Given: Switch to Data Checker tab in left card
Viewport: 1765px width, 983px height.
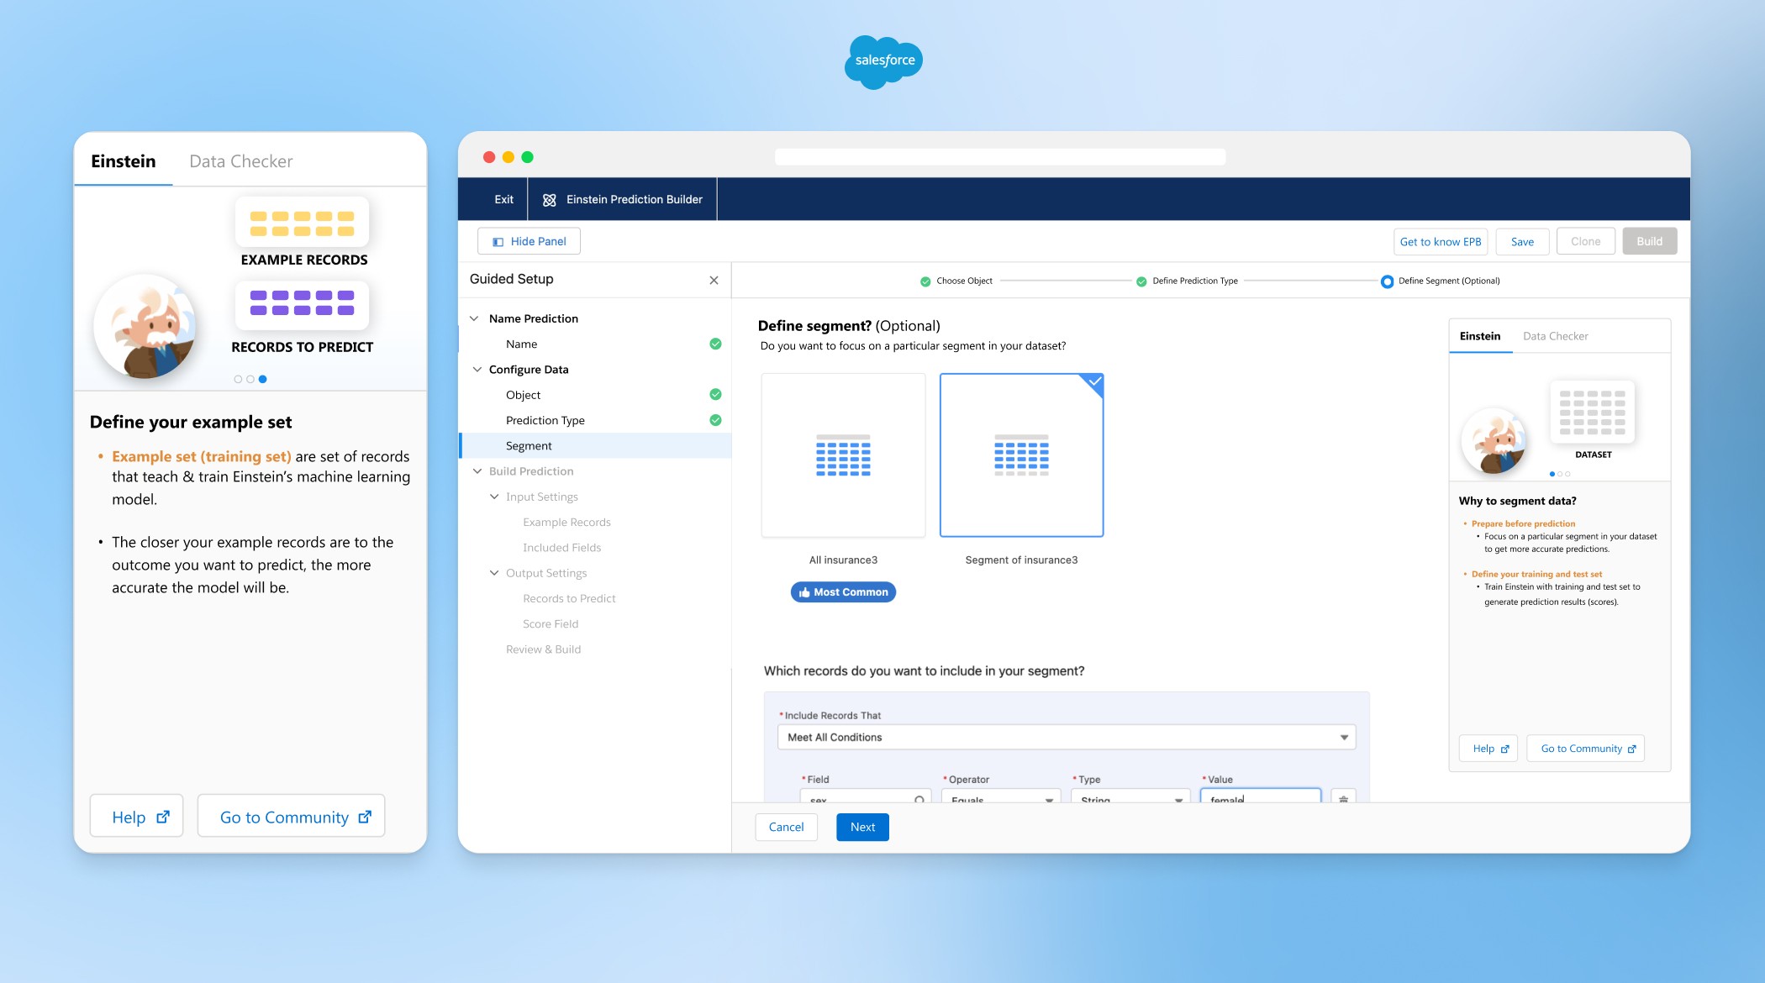Looking at the screenshot, I should tap(241, 161).
